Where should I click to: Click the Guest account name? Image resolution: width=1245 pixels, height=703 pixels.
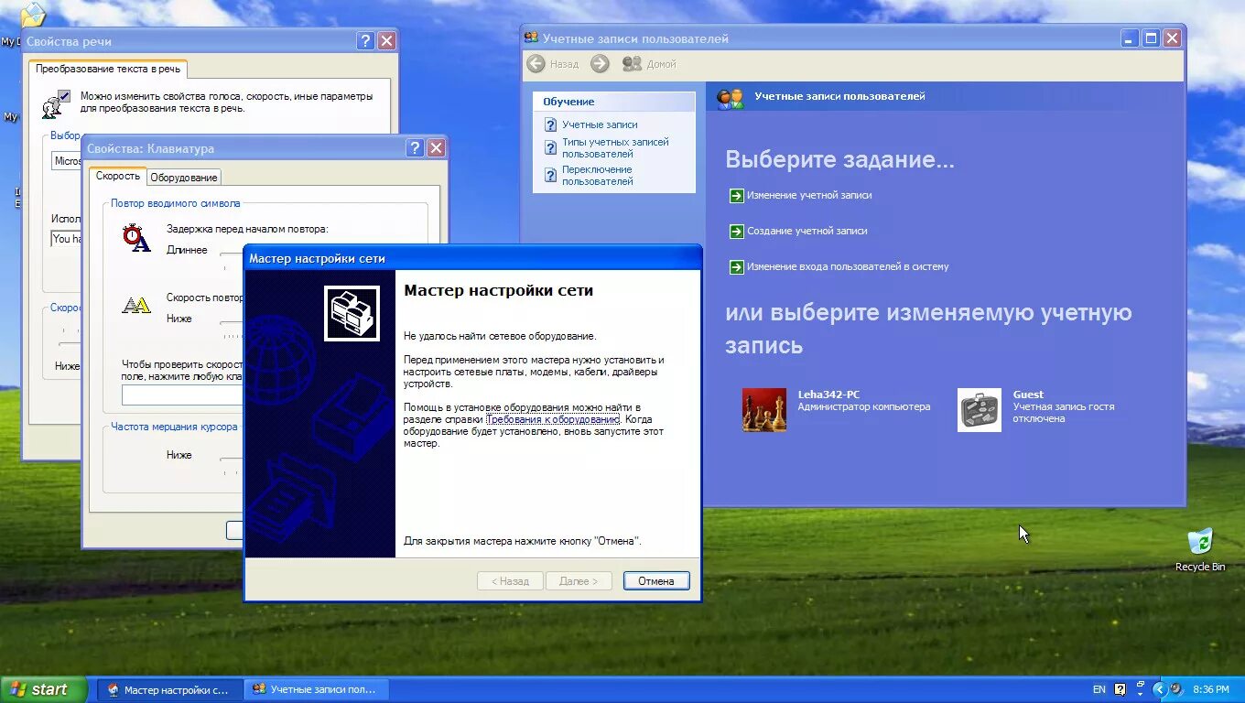(x=1028, y=395)
